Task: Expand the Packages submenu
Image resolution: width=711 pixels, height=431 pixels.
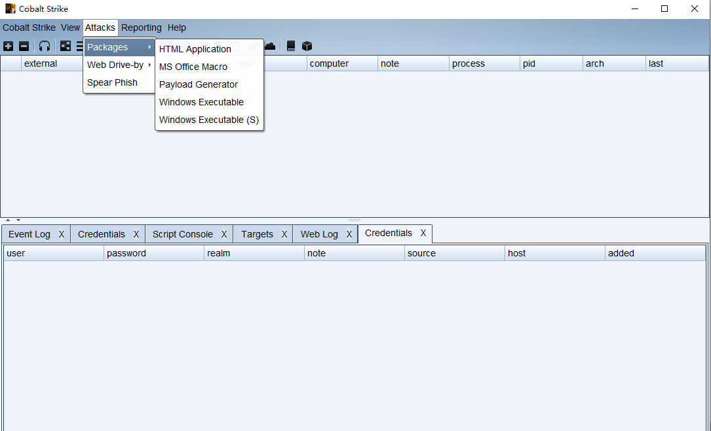Action: tap(119, 47)
